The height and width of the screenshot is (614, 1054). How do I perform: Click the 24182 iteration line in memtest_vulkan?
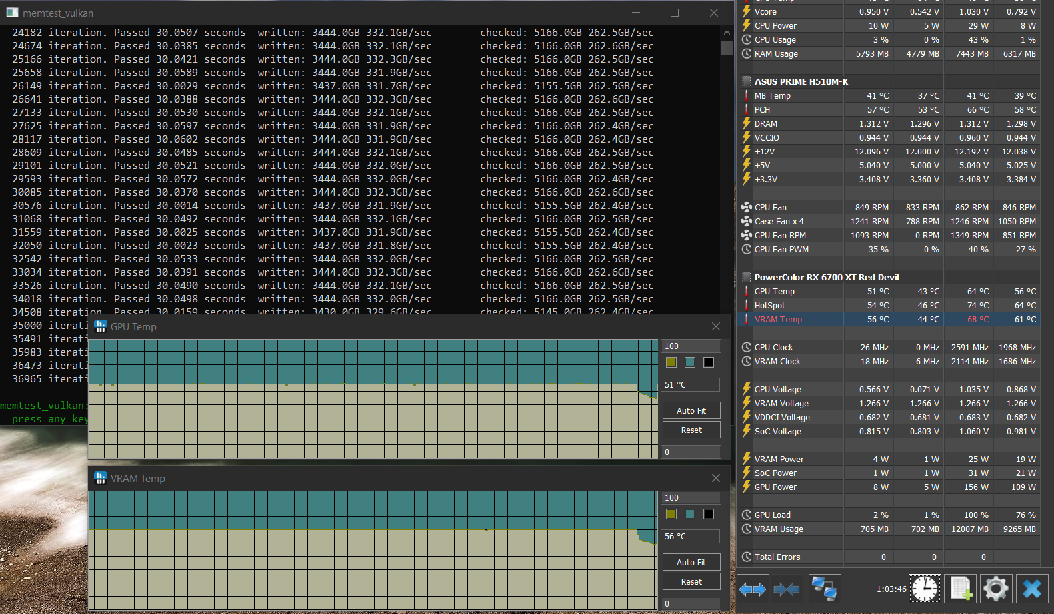pyautogui.click(x=333, y=33)
